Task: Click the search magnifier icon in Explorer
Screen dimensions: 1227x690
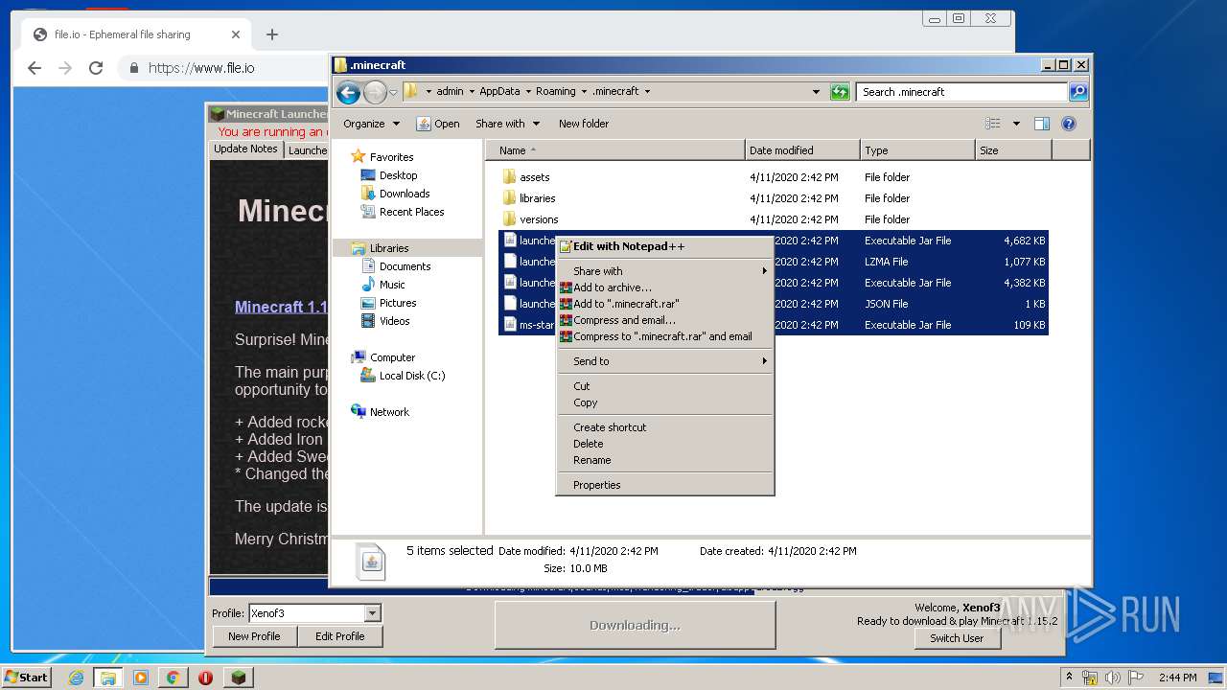Action: tap(1078, 92)
